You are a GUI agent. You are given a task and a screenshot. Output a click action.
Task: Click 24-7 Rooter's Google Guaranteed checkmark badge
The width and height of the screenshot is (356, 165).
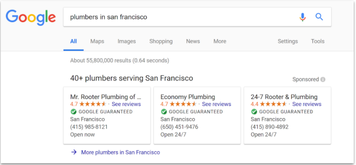[x=254, y=111]
